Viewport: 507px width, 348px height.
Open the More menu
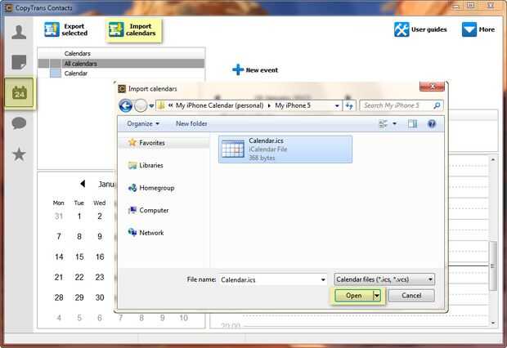[x=478, y=29]
